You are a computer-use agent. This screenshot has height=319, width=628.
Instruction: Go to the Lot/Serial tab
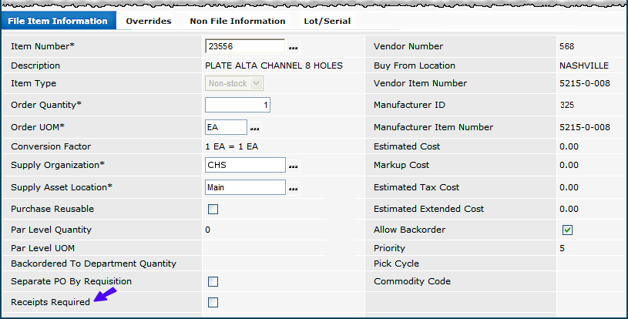point(328,21)
